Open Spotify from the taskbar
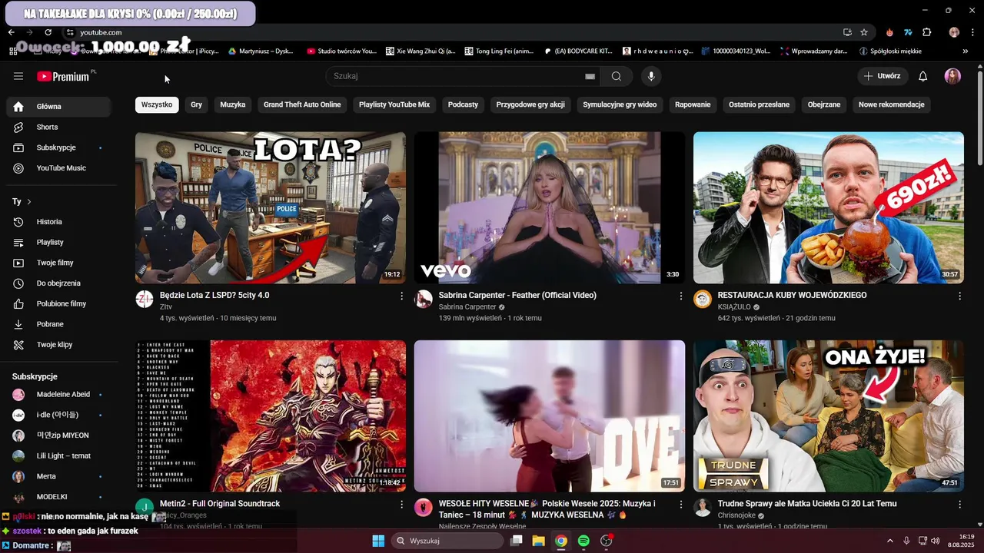984x553 pixels. 583,541
